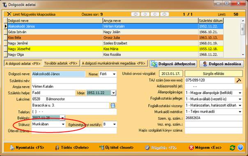Click Törlés <Delete> button
Image resolution: width=248 pixels, height=156 pixels.
click(72, 147)
